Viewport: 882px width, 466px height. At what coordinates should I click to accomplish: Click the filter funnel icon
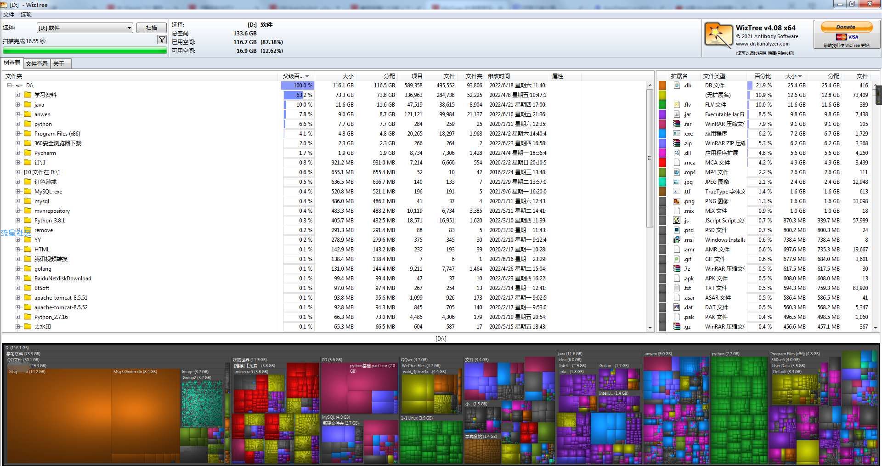(162, 40)
